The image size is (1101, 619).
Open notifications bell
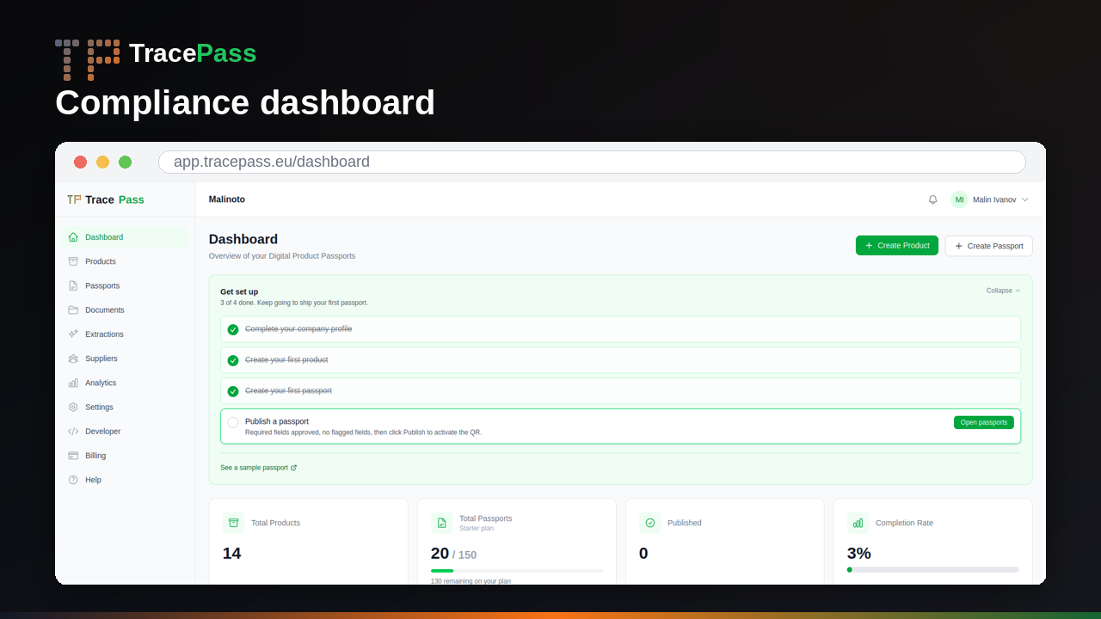(x=932, y=199)
